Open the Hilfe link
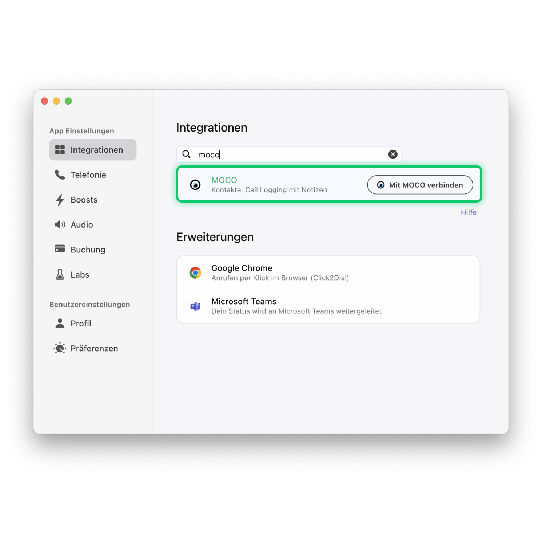Viewport: 542px width, 545px height. click(469, 212)
